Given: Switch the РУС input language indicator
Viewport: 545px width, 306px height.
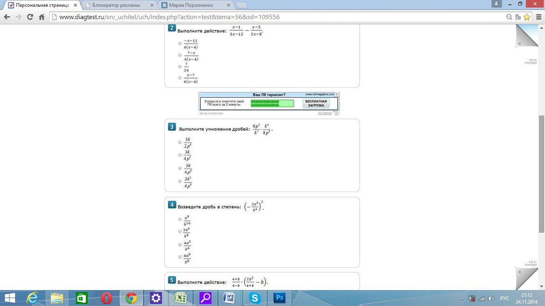Looking at the screenshot, I should [x=504, y=298].
